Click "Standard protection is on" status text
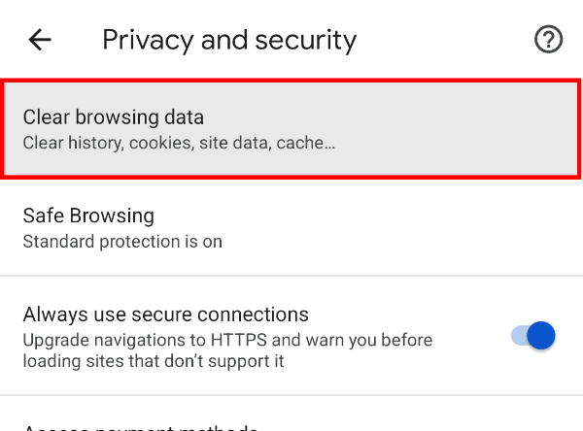 point(122,240)
